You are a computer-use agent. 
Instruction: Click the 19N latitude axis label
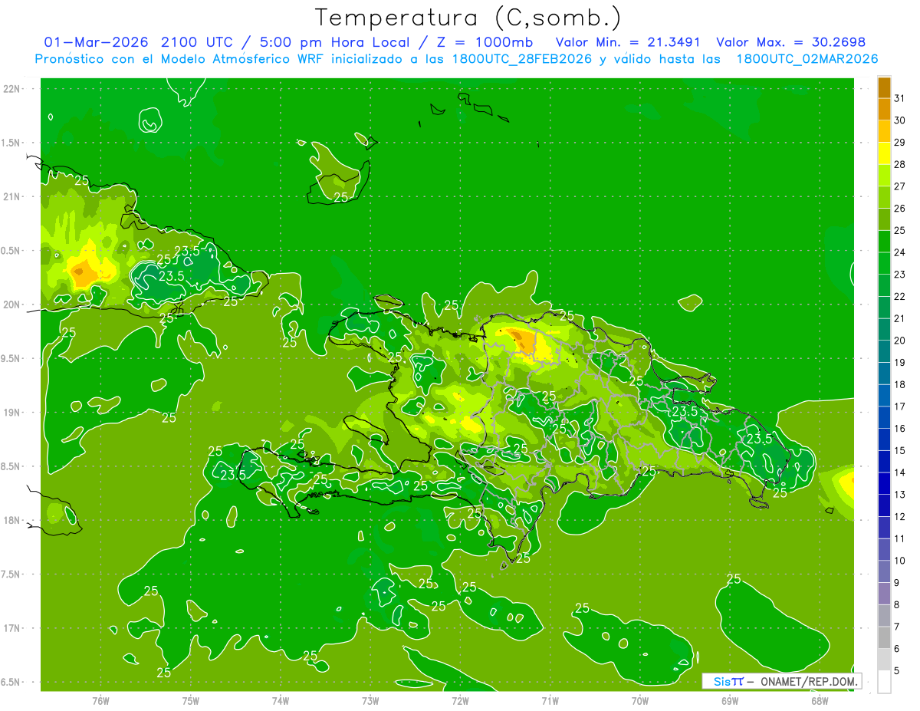coord(12,413)
